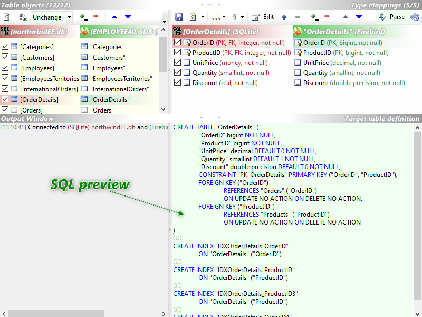Uncheck the [InternationalOrders] table checkbox
The height and width of the screenshot is (317, 422).
click(5, 88)
